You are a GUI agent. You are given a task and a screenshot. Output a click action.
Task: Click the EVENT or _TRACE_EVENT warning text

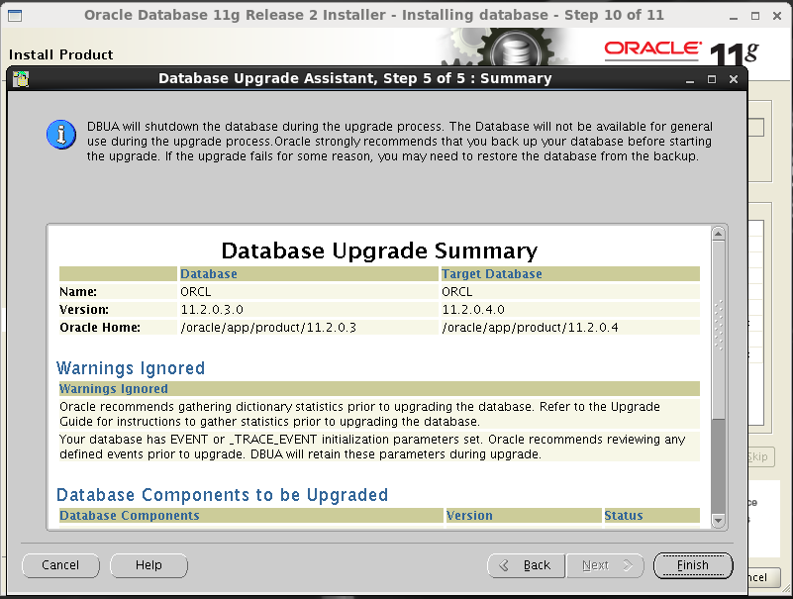coord(372,447)
